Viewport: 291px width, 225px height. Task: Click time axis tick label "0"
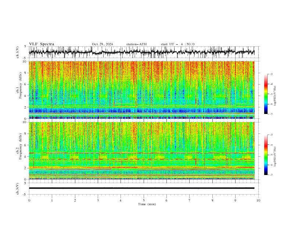(x=29, y=200)
